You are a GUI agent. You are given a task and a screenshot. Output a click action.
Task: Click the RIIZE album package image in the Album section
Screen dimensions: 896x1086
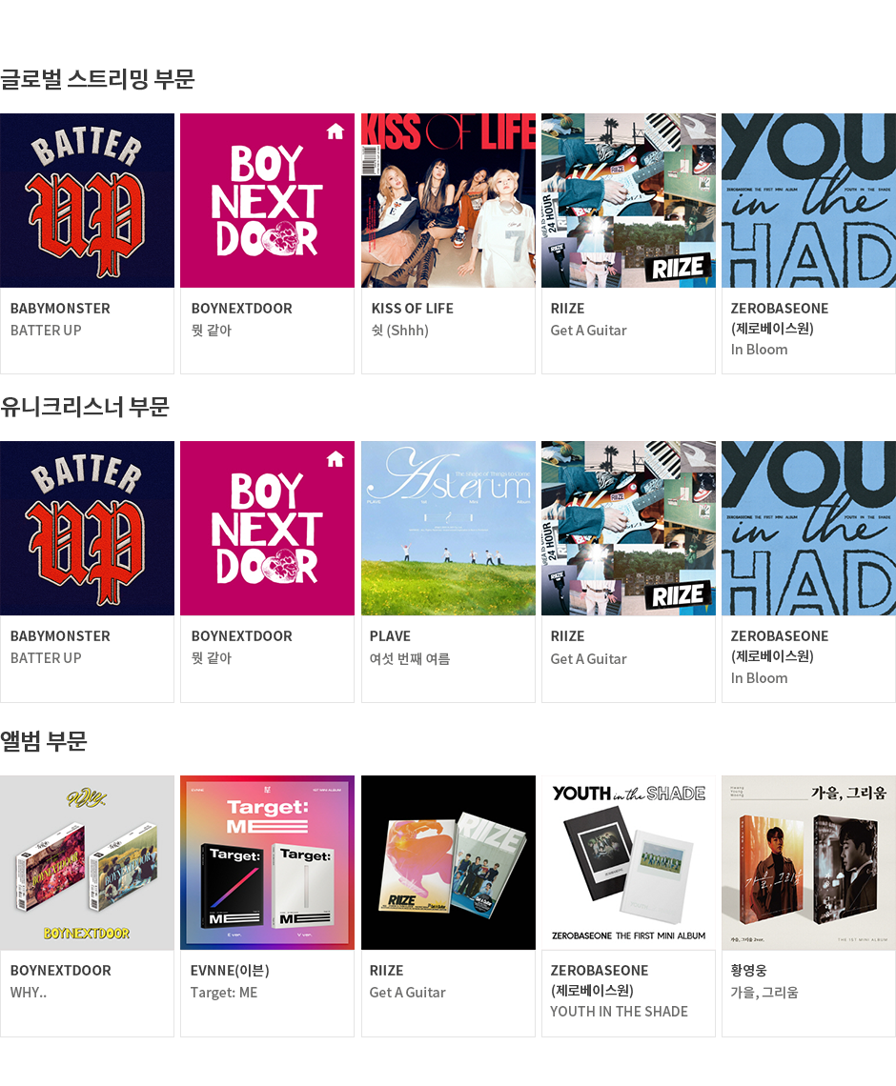point(448,862)
